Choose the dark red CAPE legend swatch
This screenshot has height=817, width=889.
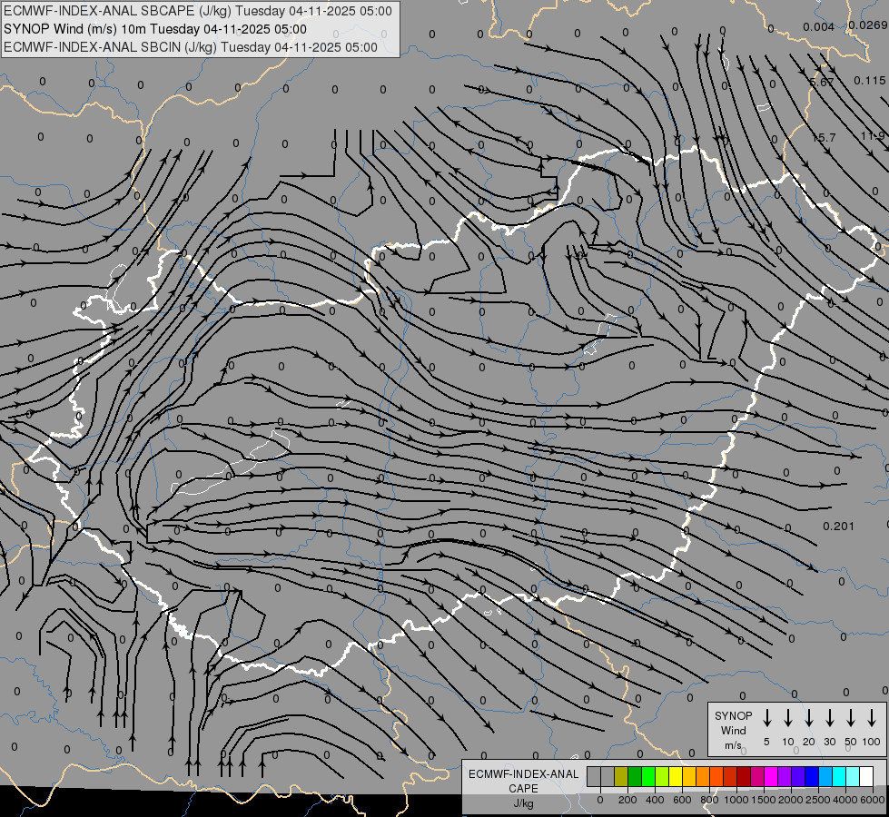pos(744,777)
